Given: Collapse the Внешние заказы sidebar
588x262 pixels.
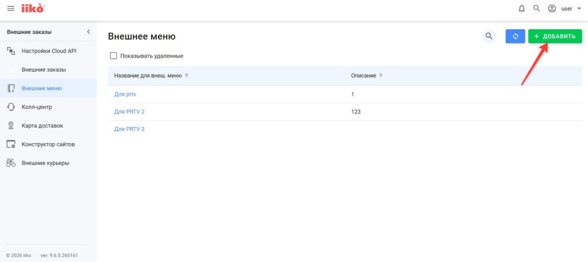Looking at the screenshot, I should tap(88, 32).
